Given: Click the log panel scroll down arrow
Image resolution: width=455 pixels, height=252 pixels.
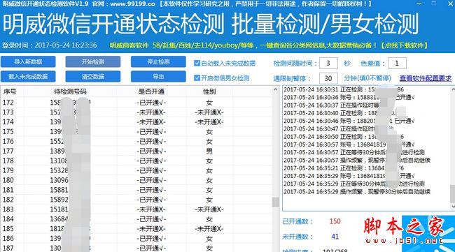Looking at the screenshot, I should click(453, 207).
